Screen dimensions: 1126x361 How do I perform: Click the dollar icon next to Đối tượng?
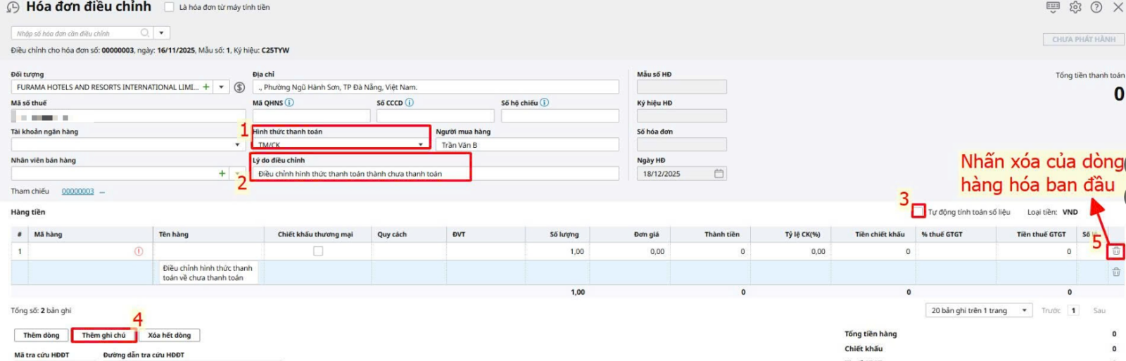[239, 87]
